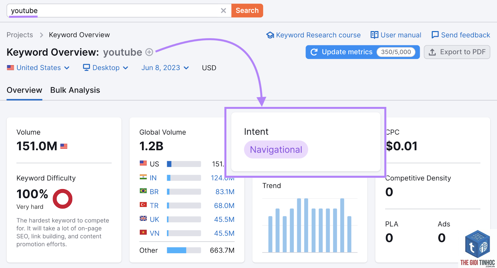
Task: Click the Trend bar chart
Action: 310,225
